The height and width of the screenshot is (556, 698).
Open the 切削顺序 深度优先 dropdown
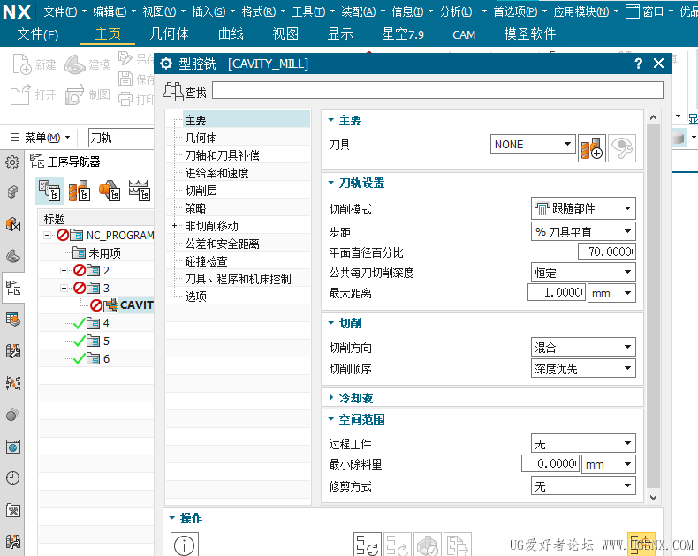[x=583, y=369]
